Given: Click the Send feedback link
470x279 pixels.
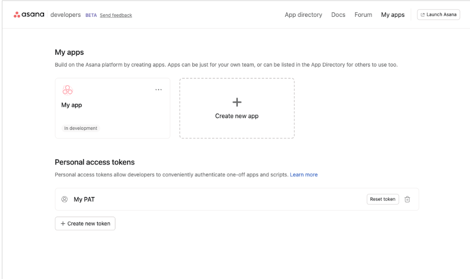Looking at the screenshot, I should [x=116, y=15].
